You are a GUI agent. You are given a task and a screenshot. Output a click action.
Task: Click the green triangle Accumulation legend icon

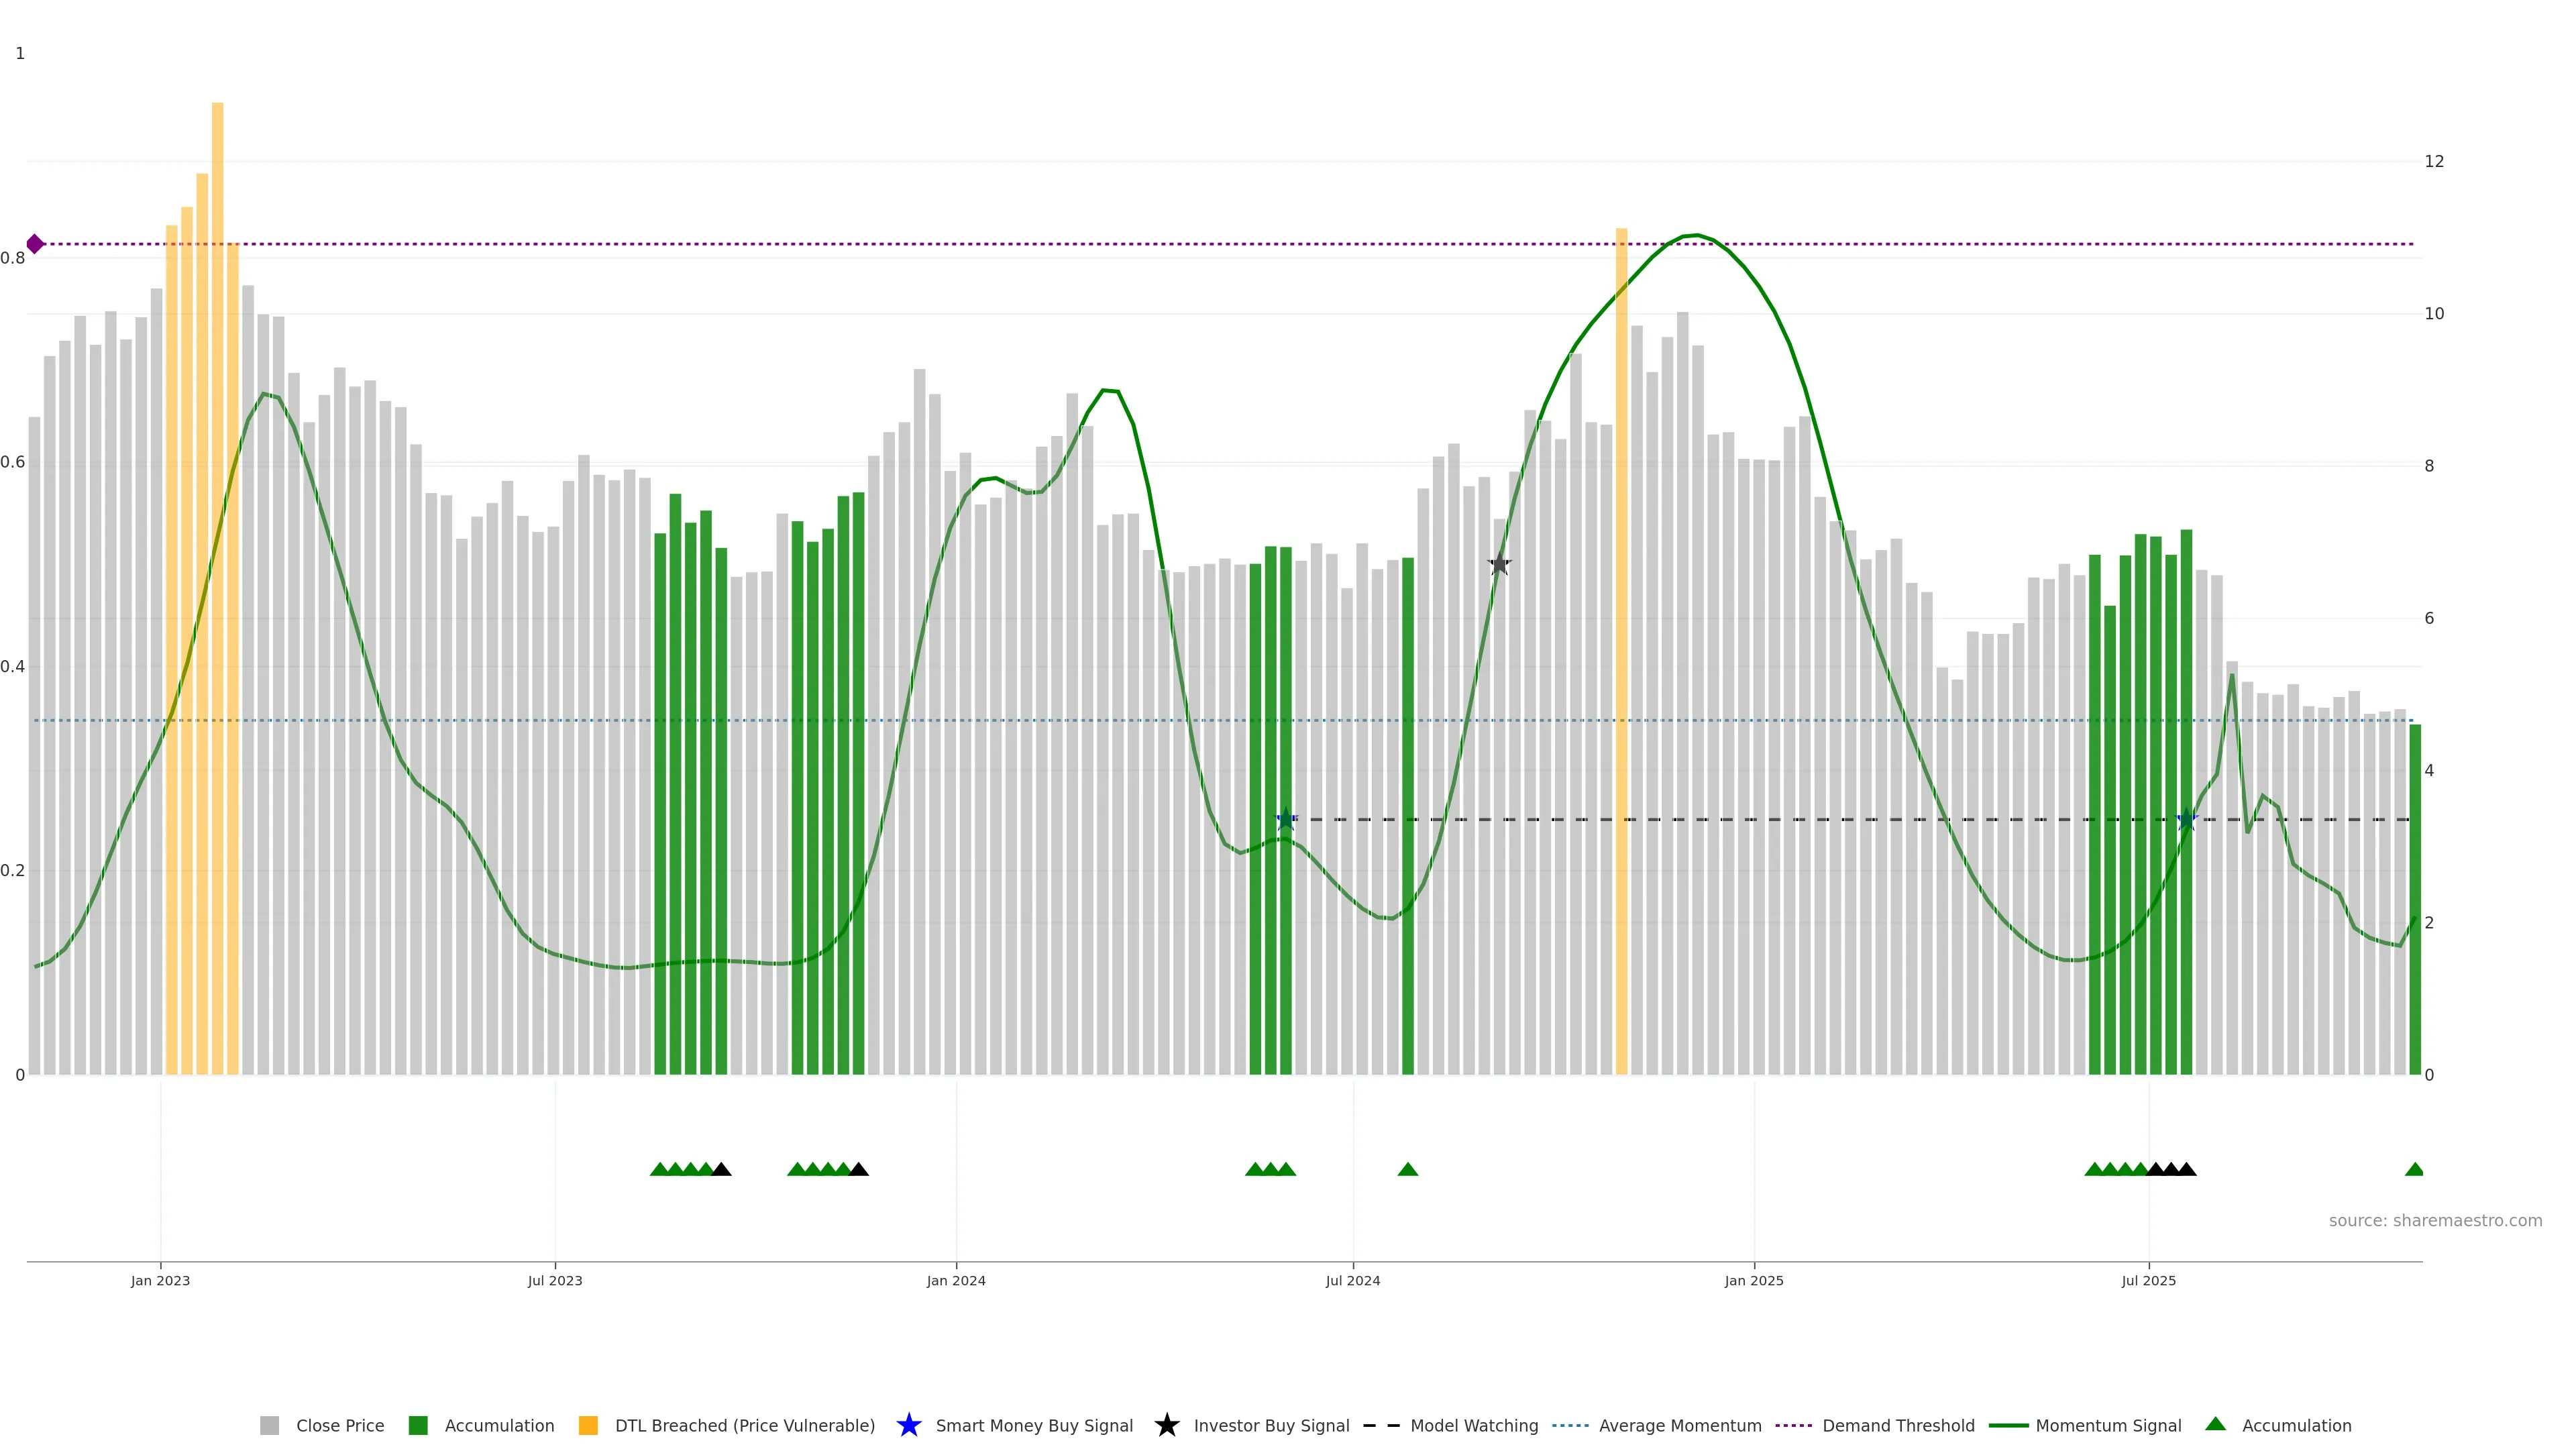2215,1424
